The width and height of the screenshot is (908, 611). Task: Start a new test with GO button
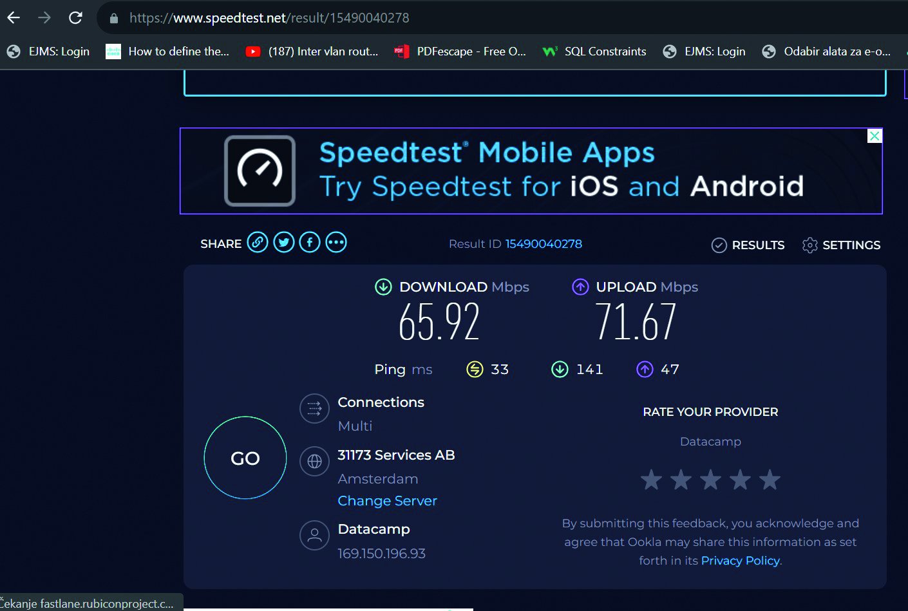tap(245, 458)
